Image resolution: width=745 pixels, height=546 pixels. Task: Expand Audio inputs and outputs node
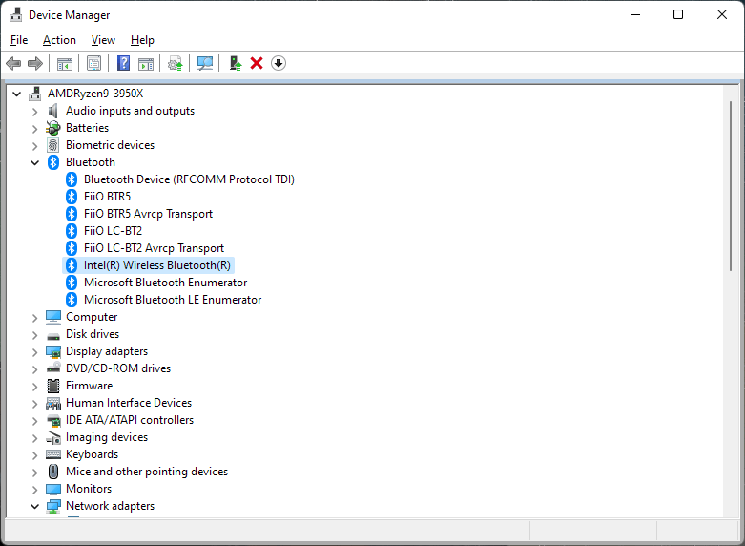point(35,111)
